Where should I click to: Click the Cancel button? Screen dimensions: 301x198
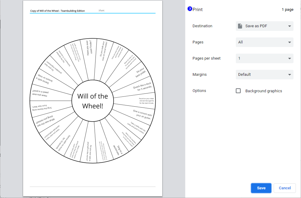tap(284, 188)
